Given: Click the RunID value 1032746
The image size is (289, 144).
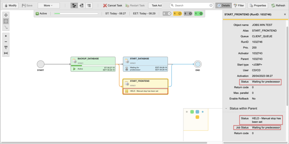Looking at the screenshot, I should click(257, 42).
